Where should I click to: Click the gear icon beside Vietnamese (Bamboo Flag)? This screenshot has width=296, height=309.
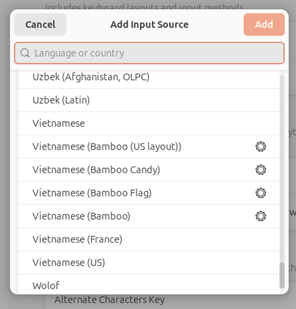[x=261, y=193]
